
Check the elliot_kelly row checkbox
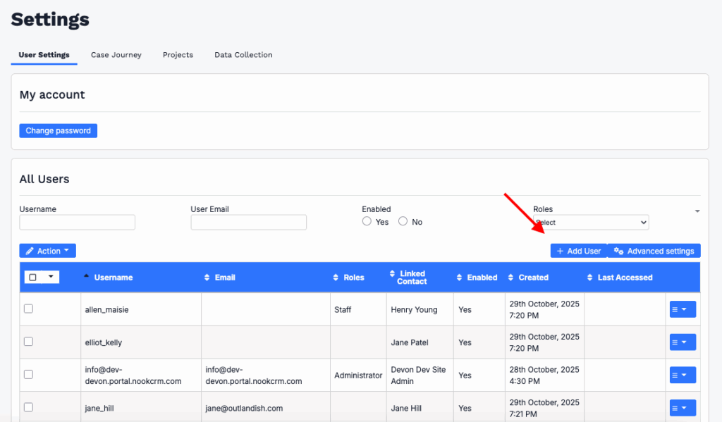click(x=29, y=342)
